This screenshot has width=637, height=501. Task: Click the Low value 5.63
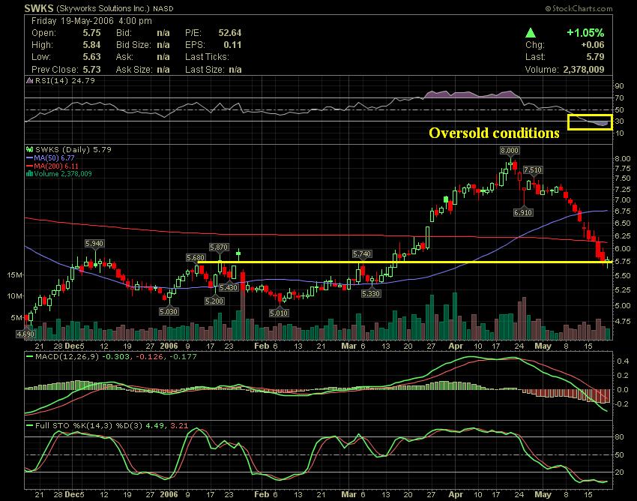91,57
